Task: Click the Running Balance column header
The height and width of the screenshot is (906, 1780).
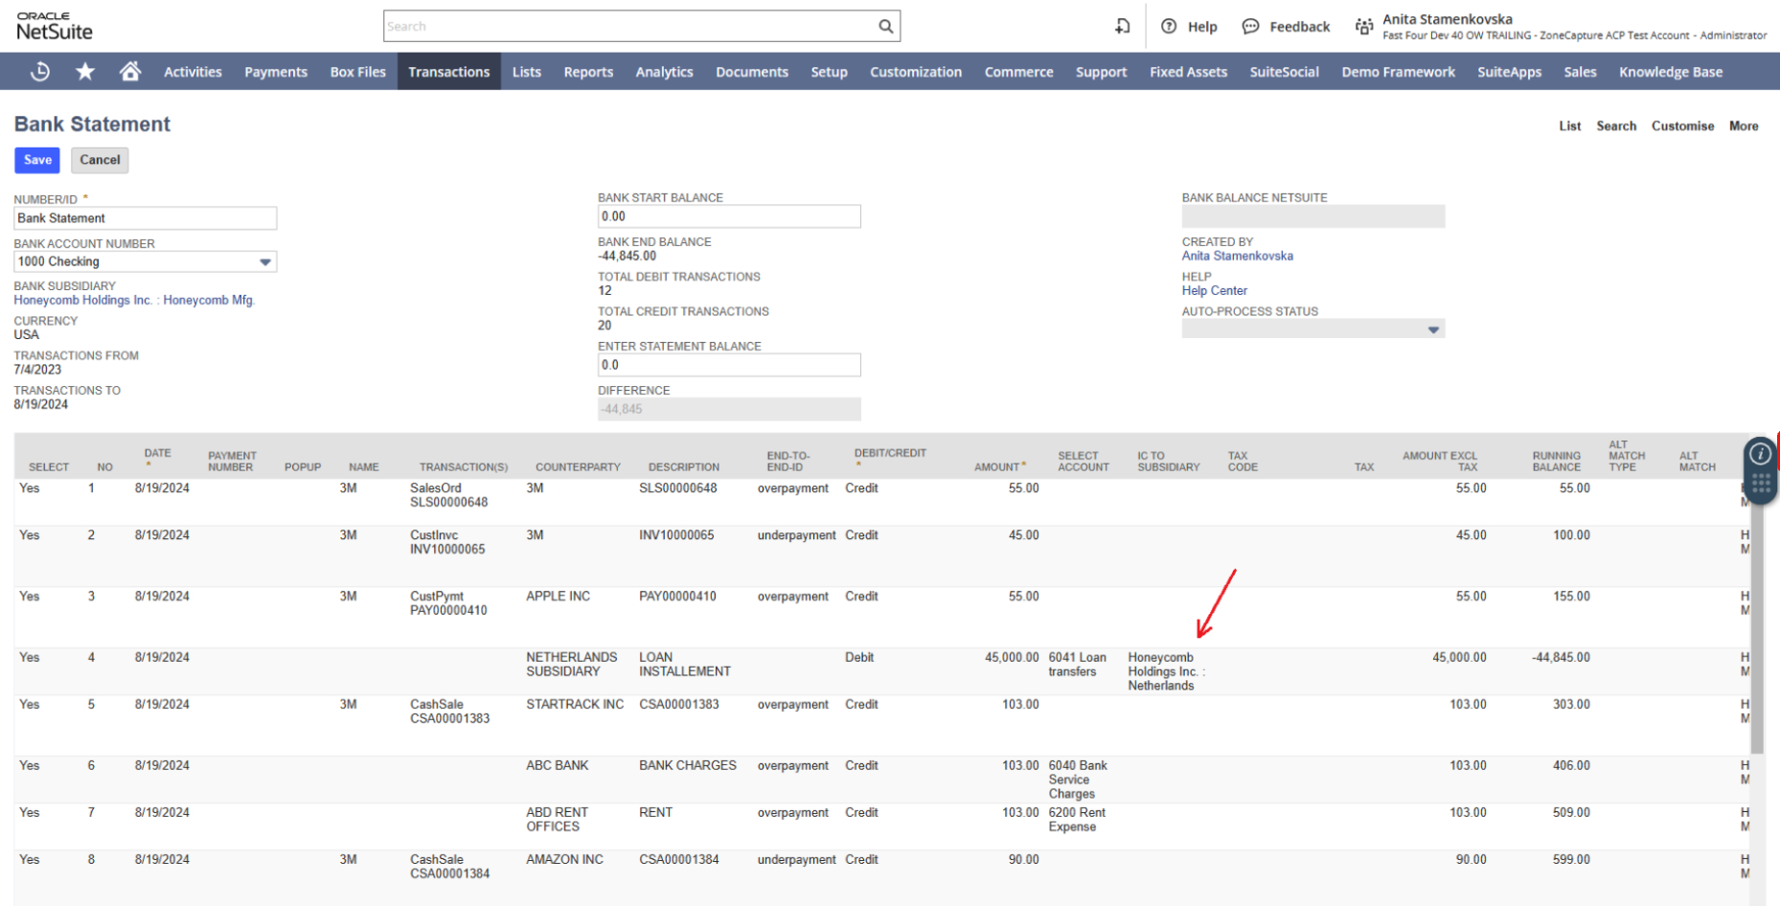Action: (1556, 462)
